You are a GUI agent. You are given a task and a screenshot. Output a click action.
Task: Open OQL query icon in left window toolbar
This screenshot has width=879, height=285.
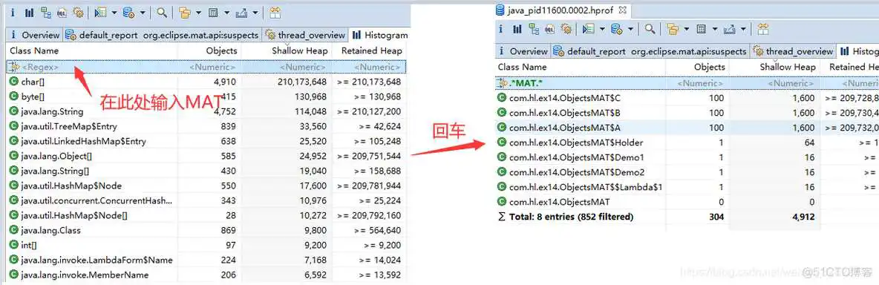pyautogui.click(x=62, y=12)
